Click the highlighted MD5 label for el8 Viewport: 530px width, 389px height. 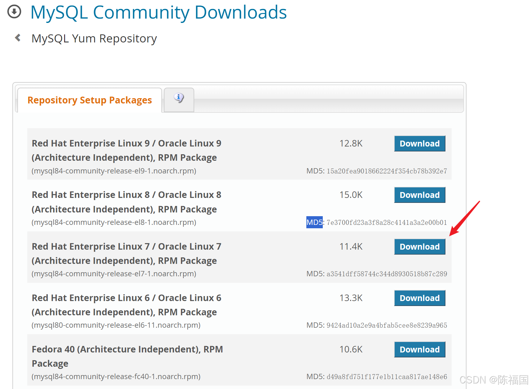pos(314,222)
